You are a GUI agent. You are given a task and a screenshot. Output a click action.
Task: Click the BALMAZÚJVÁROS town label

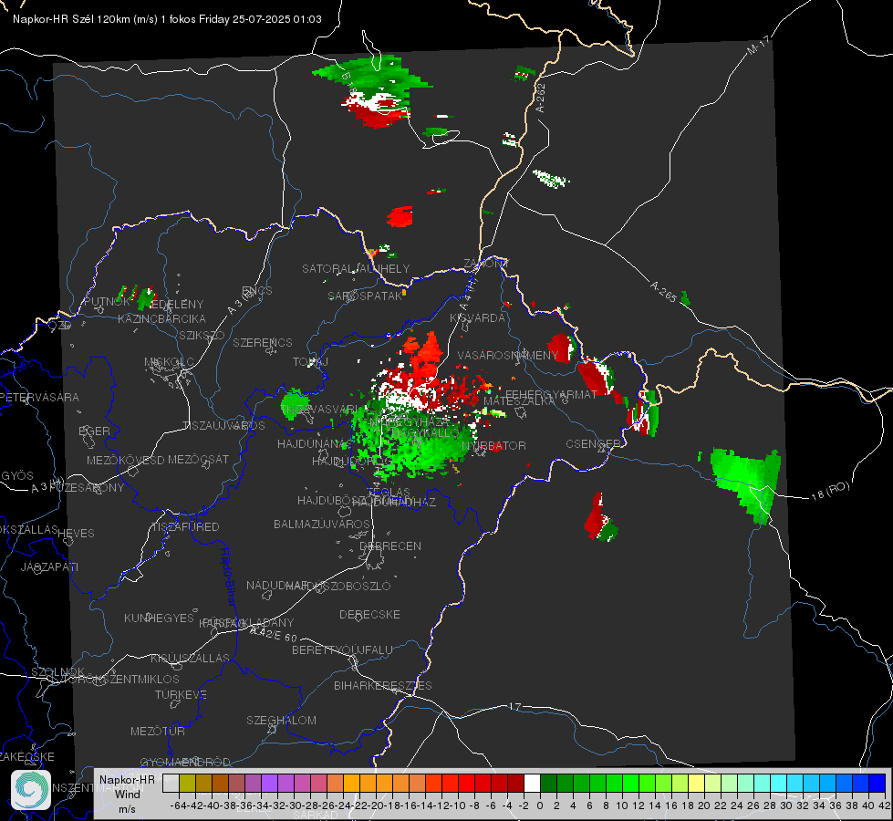322,524
